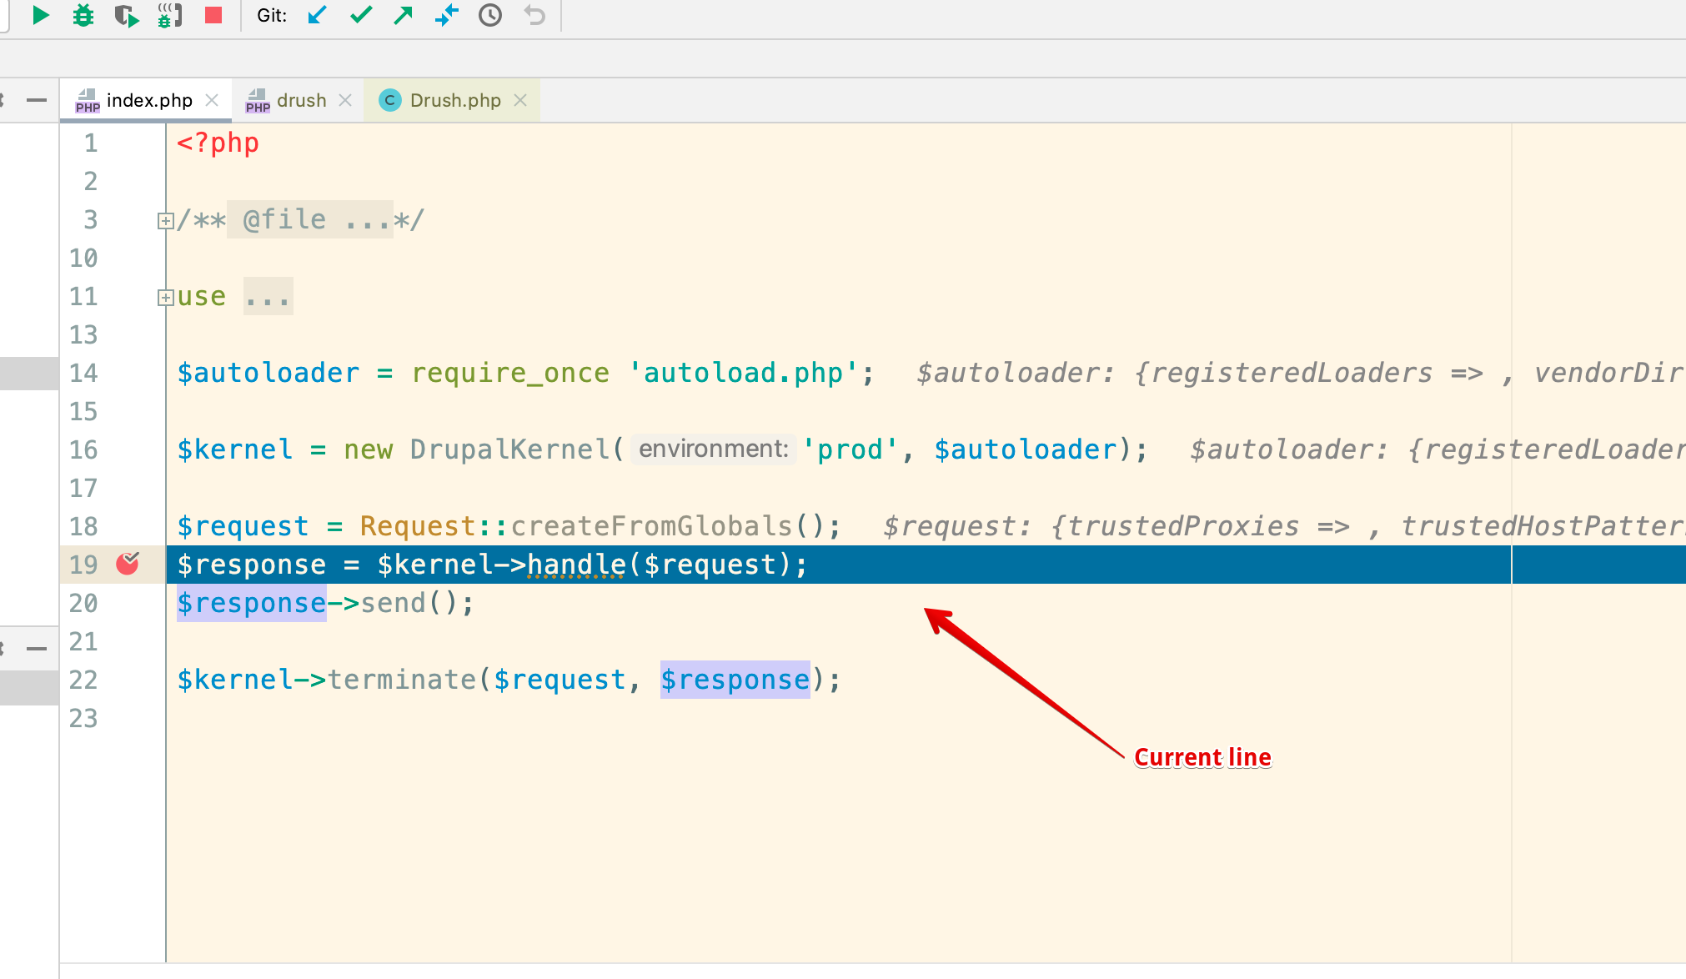1686x979 pixels.
Task: Push commits with the Git green arrow
Action: (x=404, y=15)
